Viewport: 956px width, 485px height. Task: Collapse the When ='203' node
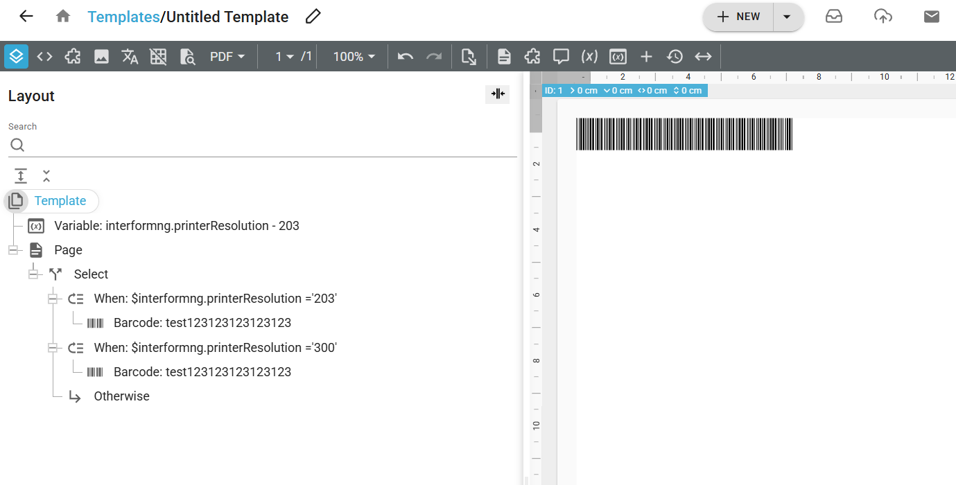tap(52, 299)
